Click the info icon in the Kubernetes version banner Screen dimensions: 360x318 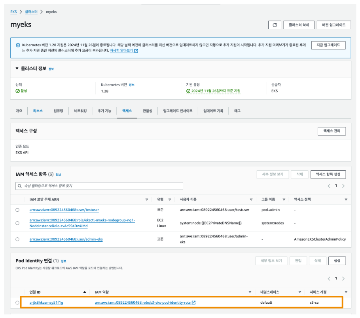point(18,45)
